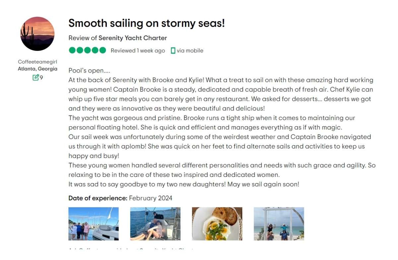Click the "February 2024" date text
The height and width of the screenshot is (260, 398).
tap(151, 198)
